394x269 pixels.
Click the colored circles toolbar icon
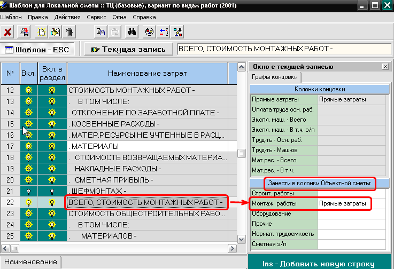click(x=150, y=32)
